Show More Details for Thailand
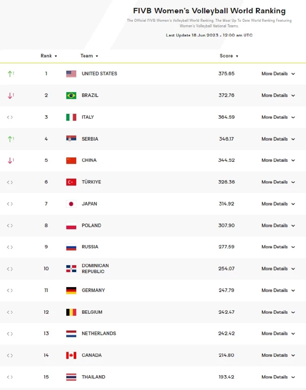The height and width of the screenshot is (390, 306). click(x=278, y=377)
